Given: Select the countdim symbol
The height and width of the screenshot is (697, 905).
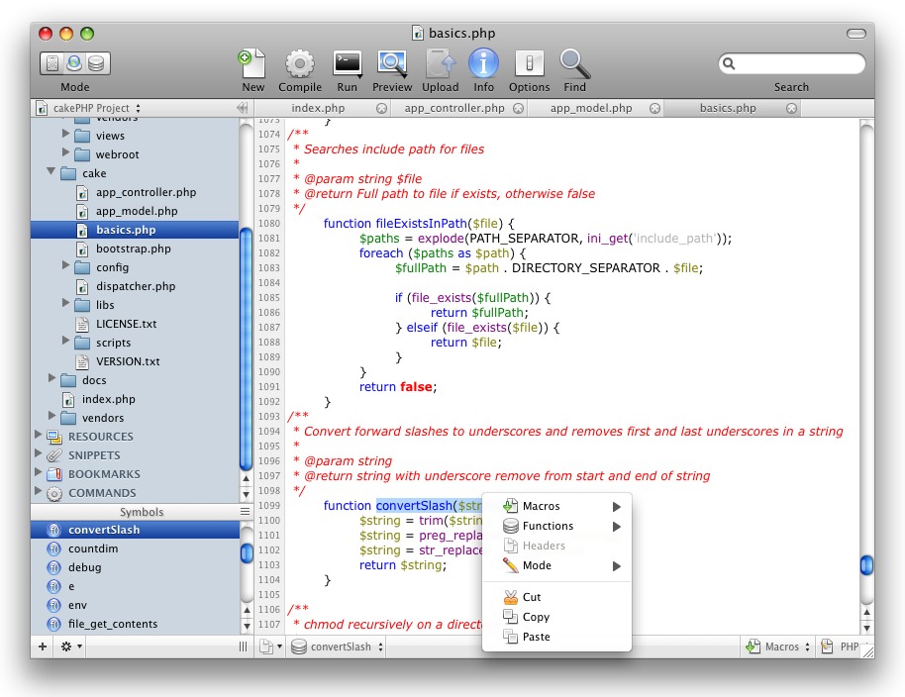Looking at the screenshot, I should 135,548.
